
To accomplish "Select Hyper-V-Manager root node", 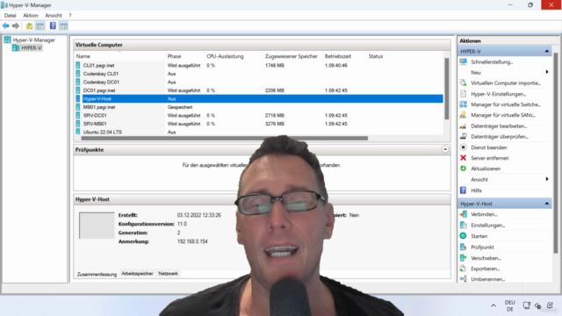I will tap(30, 39).
